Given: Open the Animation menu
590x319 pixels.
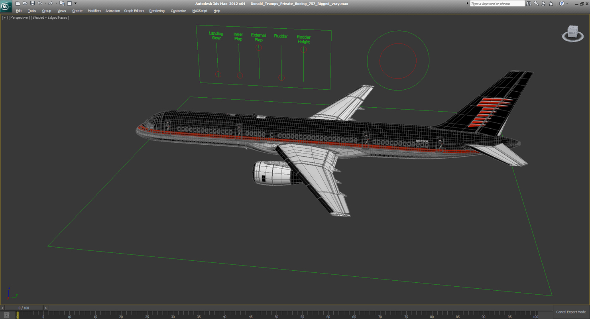Looking at the screenshot, I should click(x=113, y=11).
